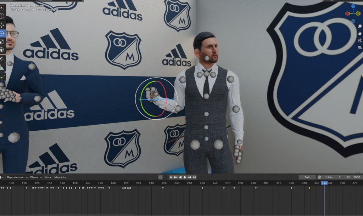Jump to the first frame
Viewport: 363px width, 216px height.
coord(171,177)
